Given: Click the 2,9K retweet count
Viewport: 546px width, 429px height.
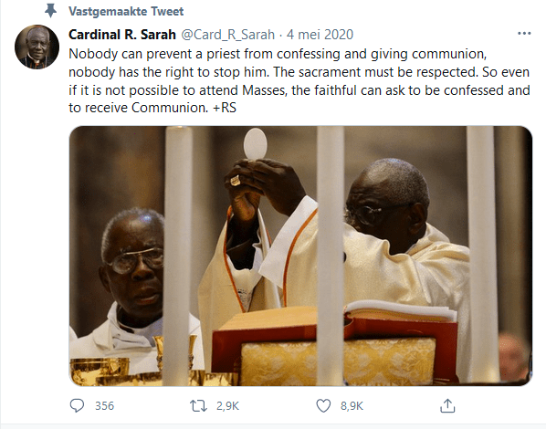Looking at the screenshot, I should pos(227,406).
